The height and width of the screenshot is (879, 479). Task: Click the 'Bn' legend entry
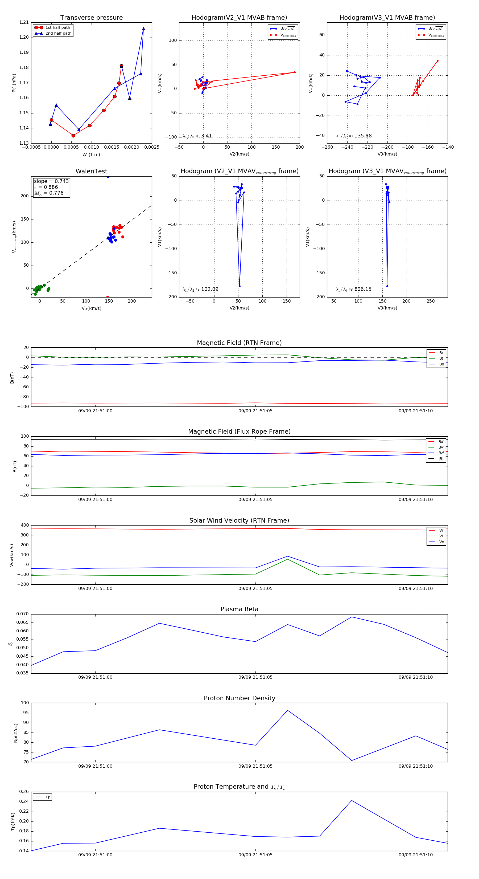pos(436,364)
